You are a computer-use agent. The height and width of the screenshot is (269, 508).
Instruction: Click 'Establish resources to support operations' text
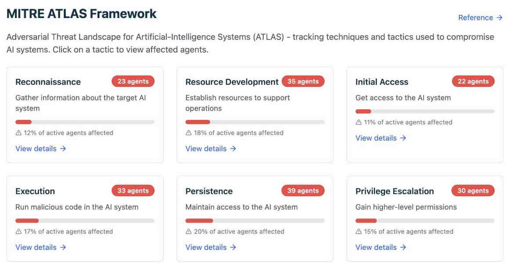(237, 103)
